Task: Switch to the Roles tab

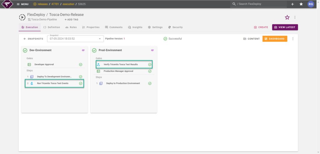Action: tap(71, 27)
